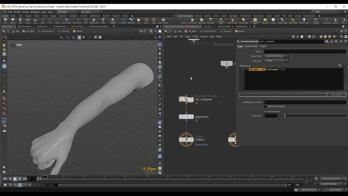
Task: Select the Curve Bezier shelf tool
Action: click(x=66, y=21)
